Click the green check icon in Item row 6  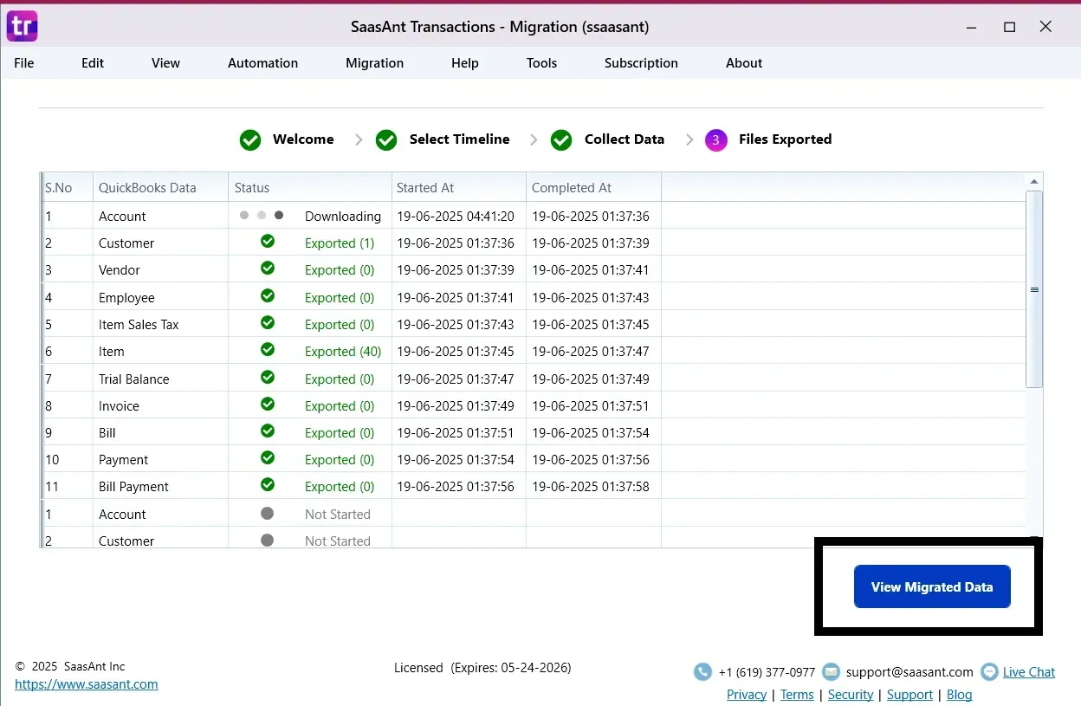click(x=268, y=350)
